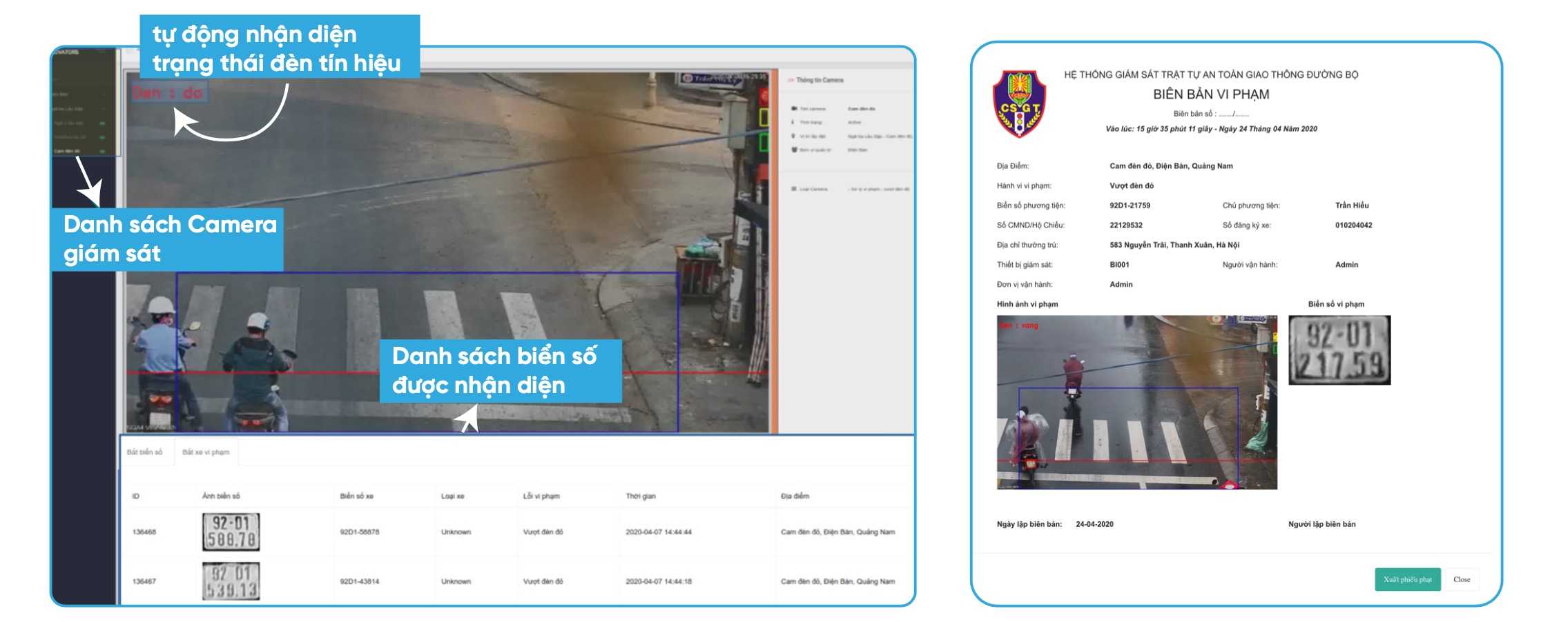1541x622 pixels.
Task: Click the video camera icon beside Tên camera
Action: 794,108
